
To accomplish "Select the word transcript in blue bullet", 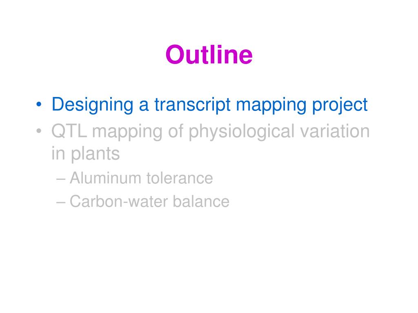I will point(193,105).
